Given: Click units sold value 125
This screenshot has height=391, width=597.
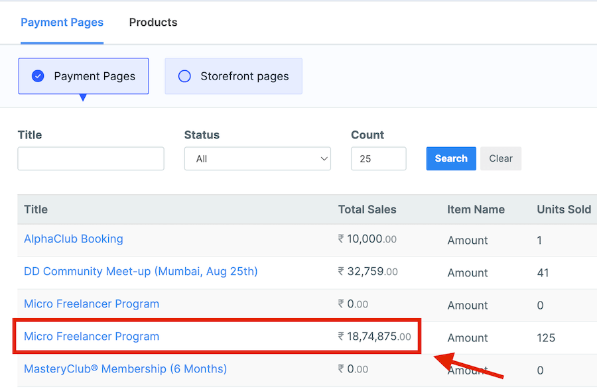Looking at the screenshot, I should [546, 338].
